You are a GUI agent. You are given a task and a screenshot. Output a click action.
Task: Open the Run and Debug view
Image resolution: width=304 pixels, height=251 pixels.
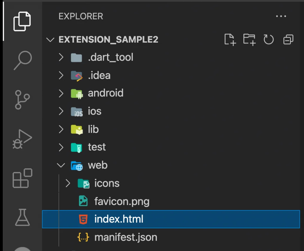click(x=22, y=139)
